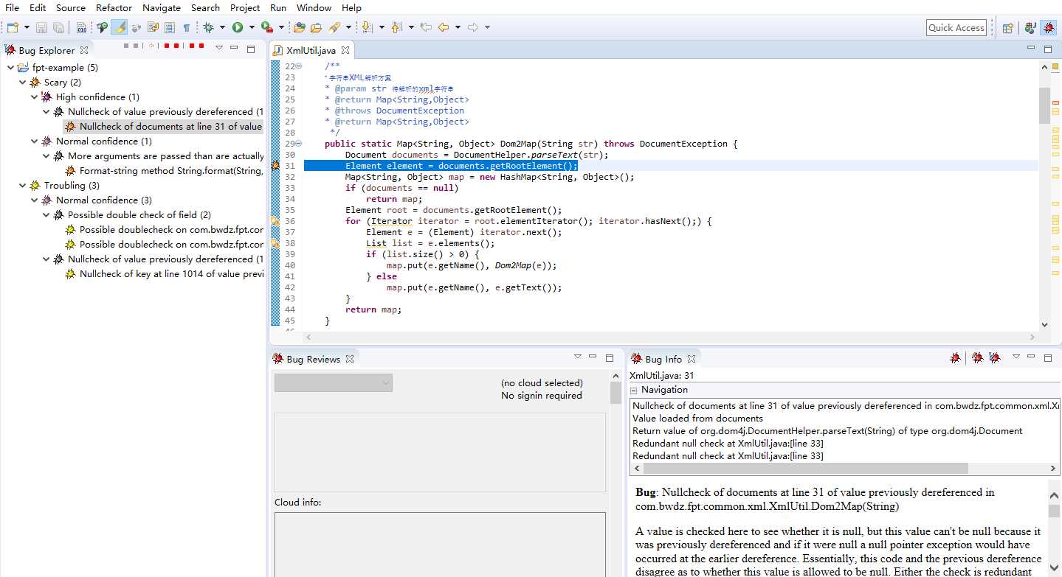
Task: Click the New file toolbar icon
Action: pyautogui.click(x=13, y=27)
